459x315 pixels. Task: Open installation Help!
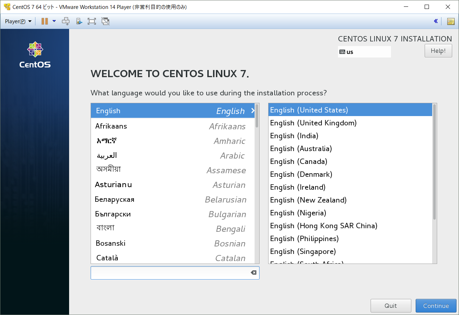[x=438, y=50]
